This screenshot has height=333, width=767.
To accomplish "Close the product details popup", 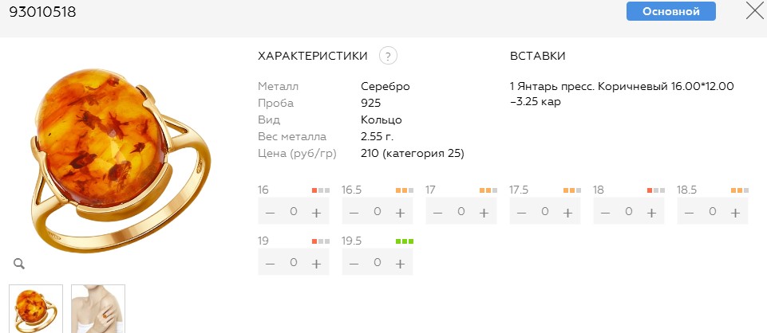I will pos(754,11).
